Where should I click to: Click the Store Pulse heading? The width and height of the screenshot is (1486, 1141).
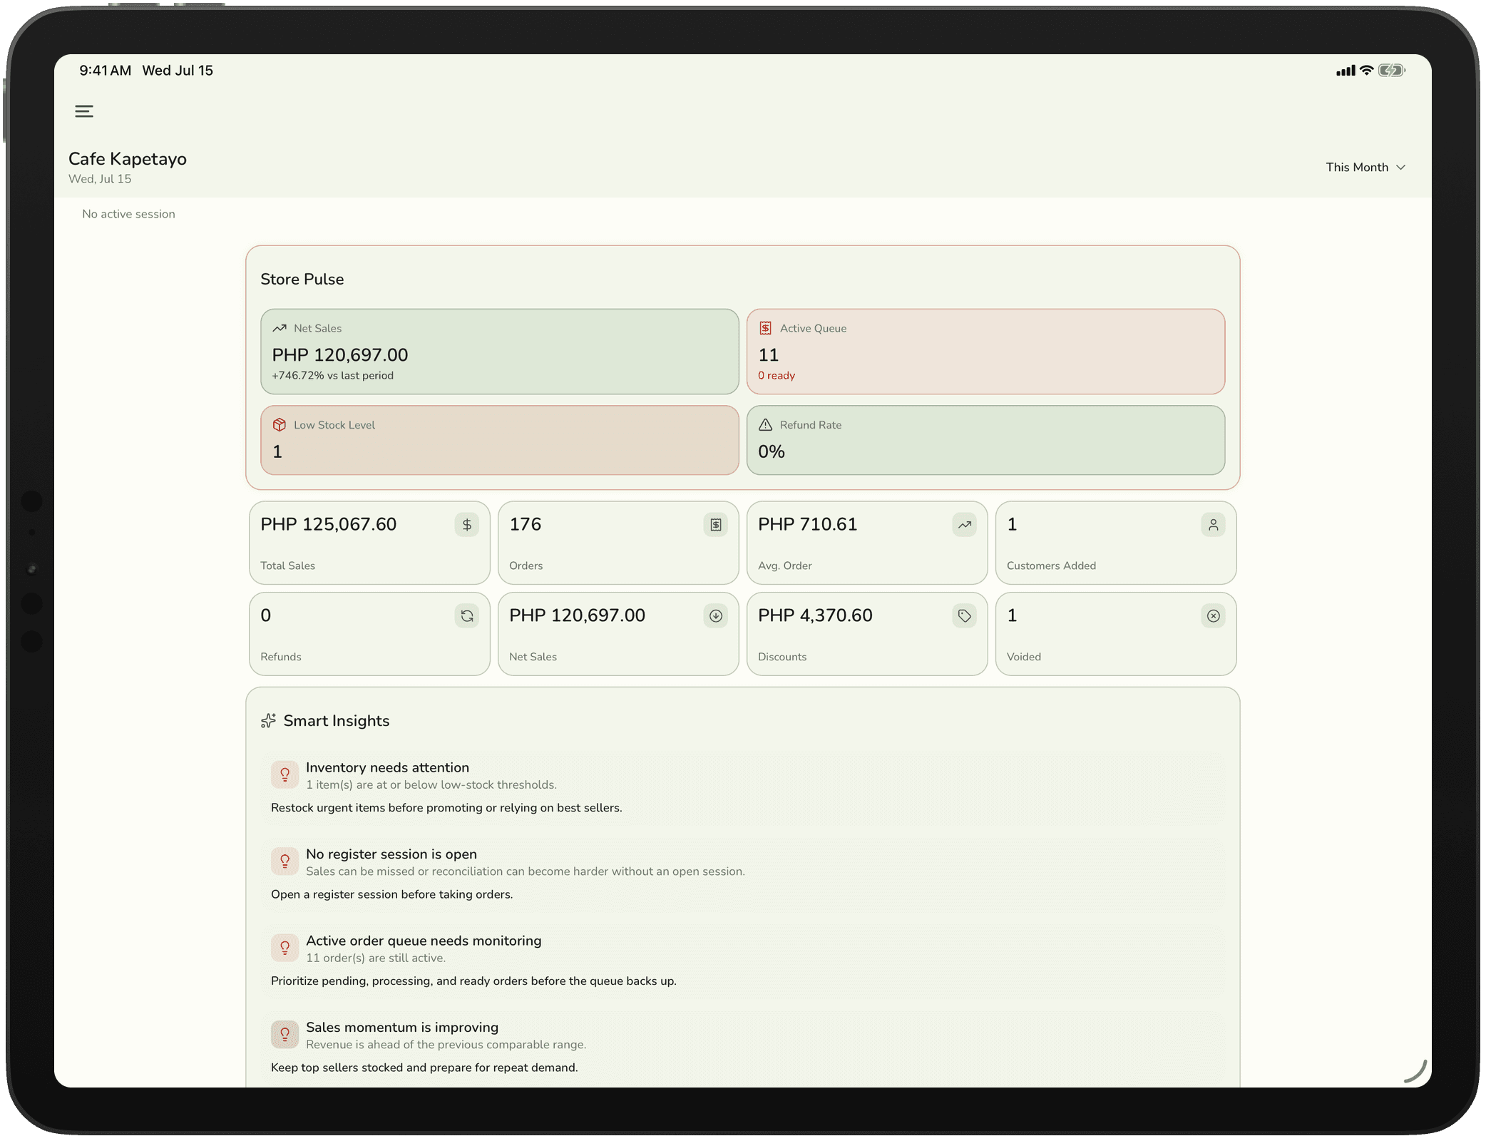(302, 280)
